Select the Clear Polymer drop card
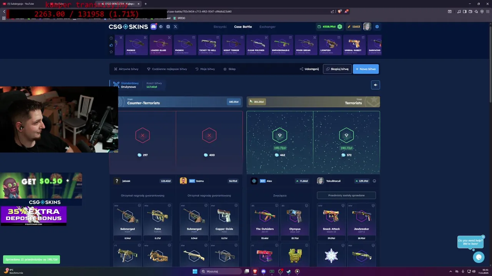This screenshot has height=276, width=492. [x=258, y=45]
